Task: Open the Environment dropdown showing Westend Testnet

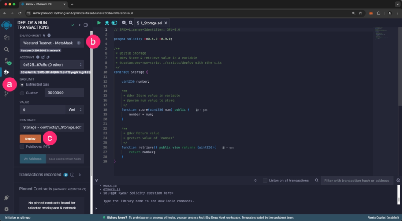Action: (x=51, y=43)
